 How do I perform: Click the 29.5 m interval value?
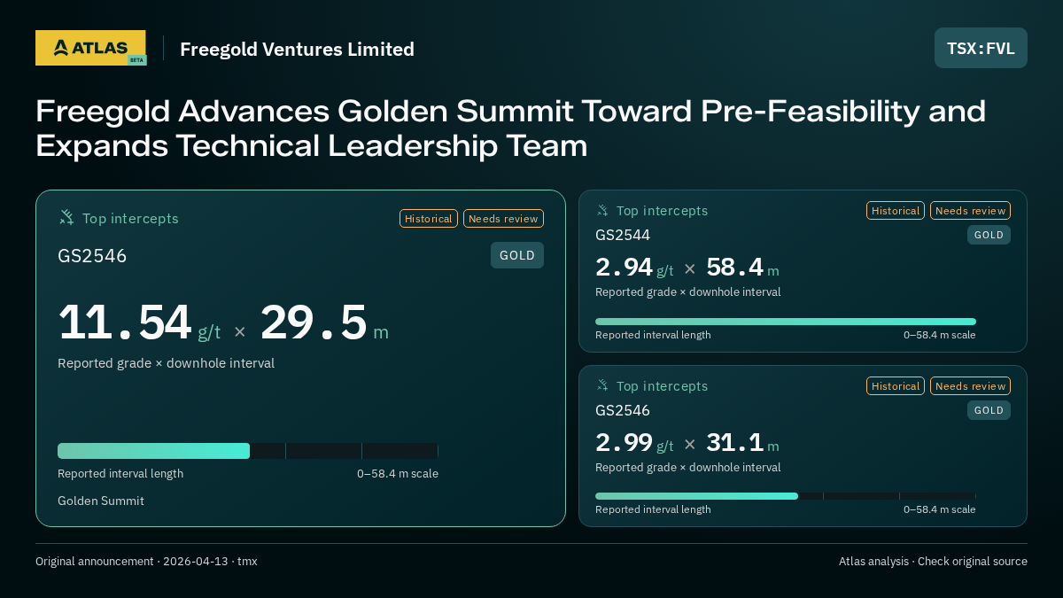coord(324,322)
